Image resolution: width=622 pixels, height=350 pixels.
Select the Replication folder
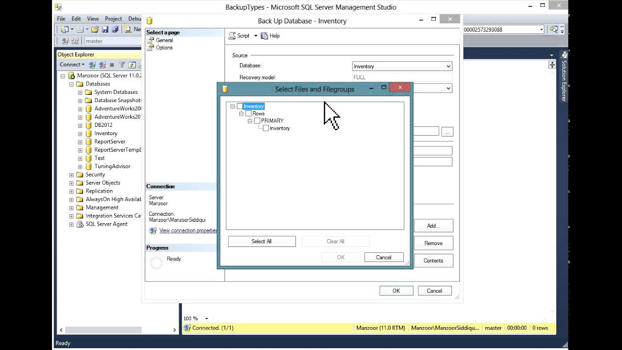pos(99,192)
